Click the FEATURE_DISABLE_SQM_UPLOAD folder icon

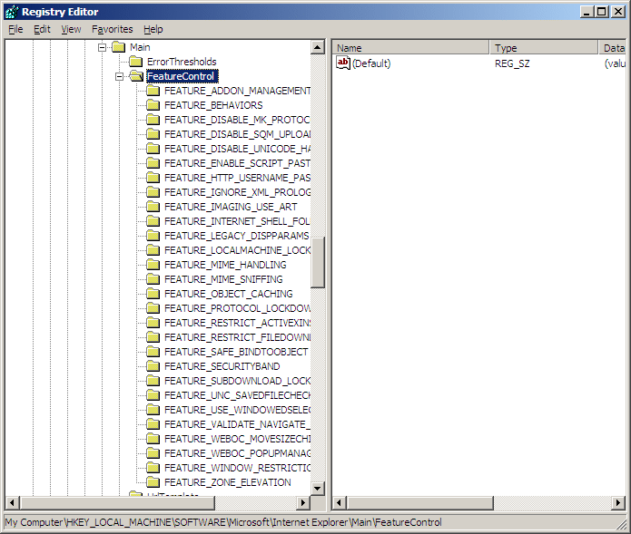click(153, 134)
